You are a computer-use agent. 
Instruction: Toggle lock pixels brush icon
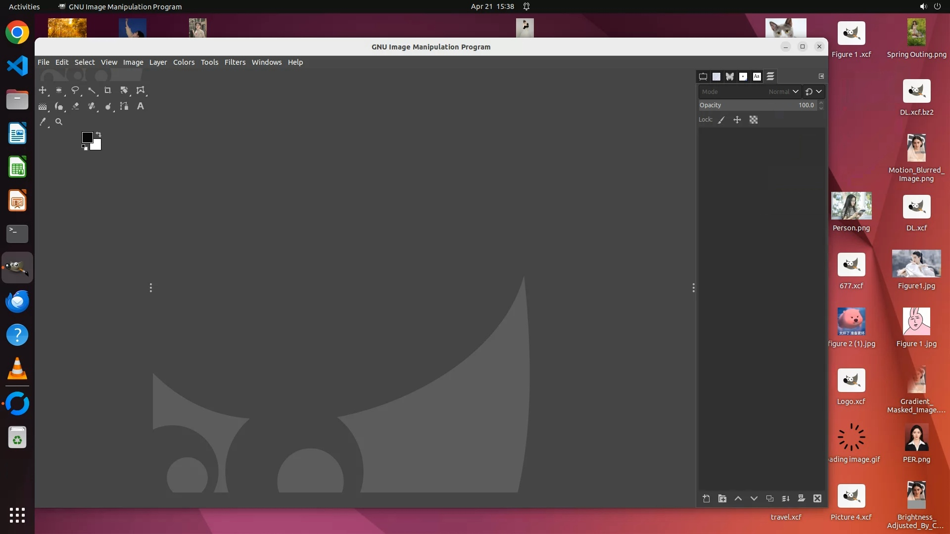point(721,120)
